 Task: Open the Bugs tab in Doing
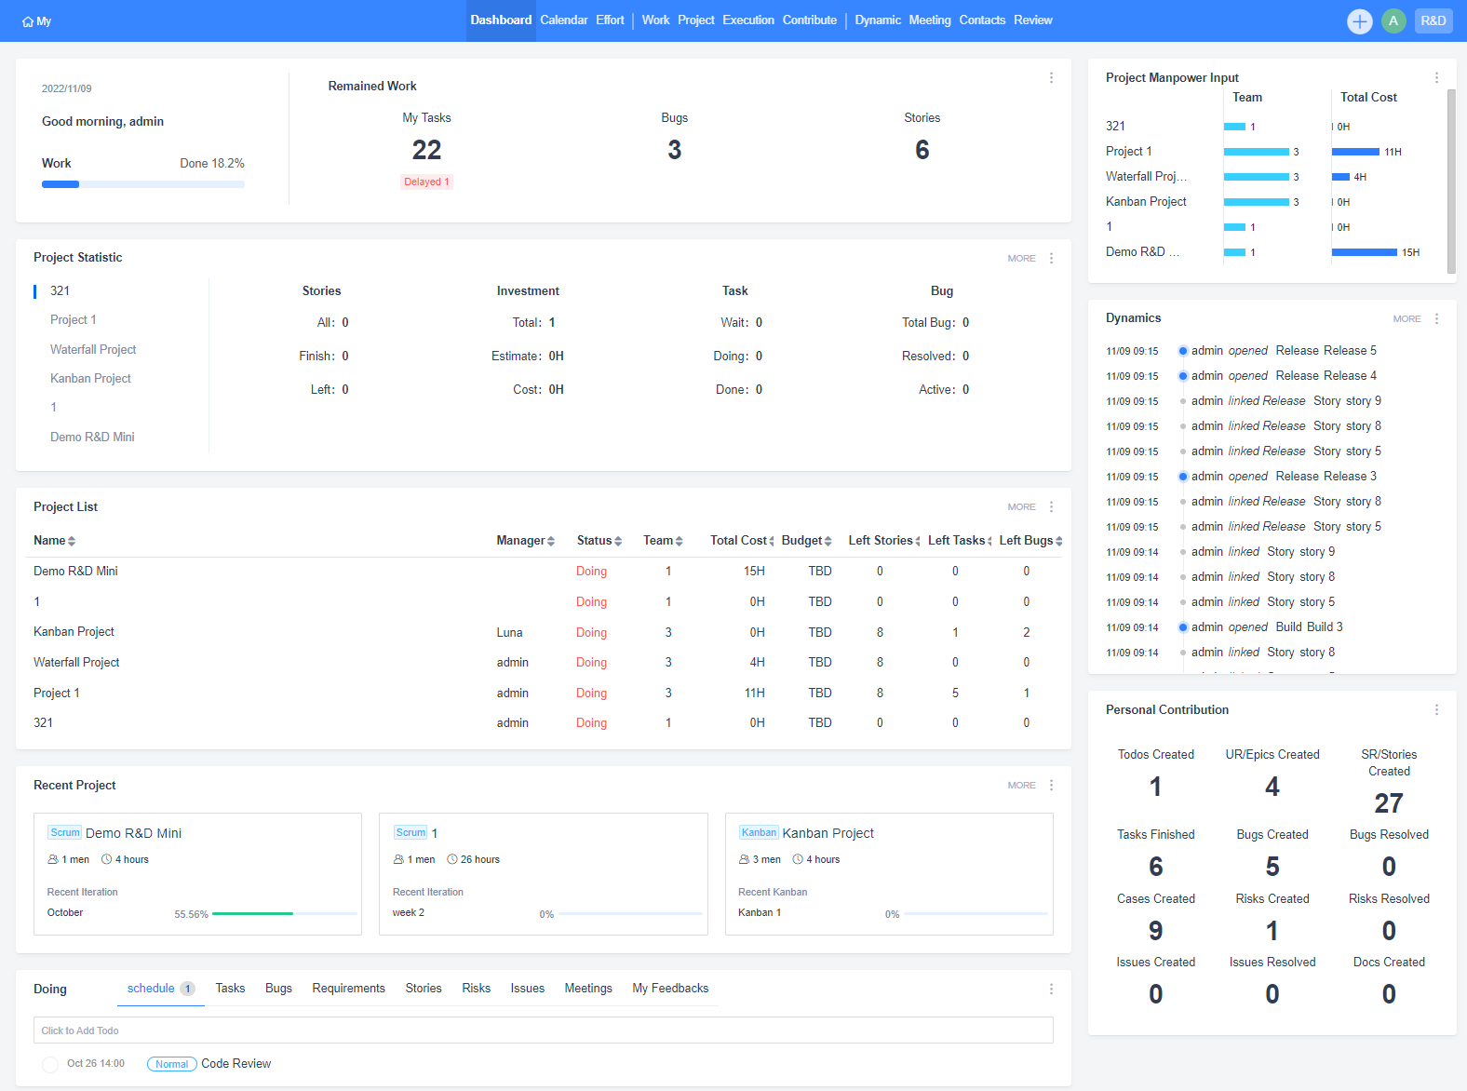pyautogui.click(x=278, y=989)
